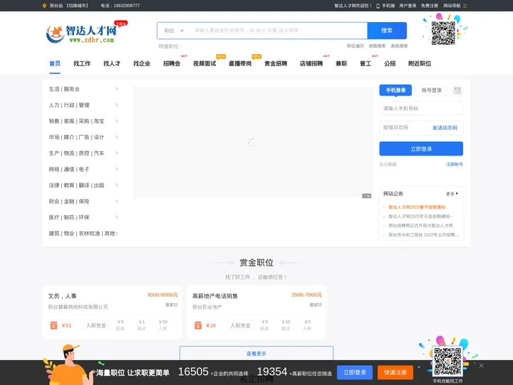This screenshot has height=385, width=513.
Task: Open the 兼职 navigation item
Action: (341, 63)
